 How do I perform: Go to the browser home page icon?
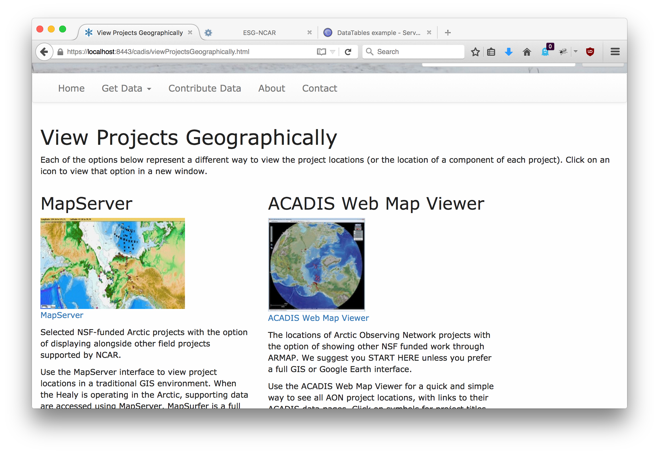(527, 52)
